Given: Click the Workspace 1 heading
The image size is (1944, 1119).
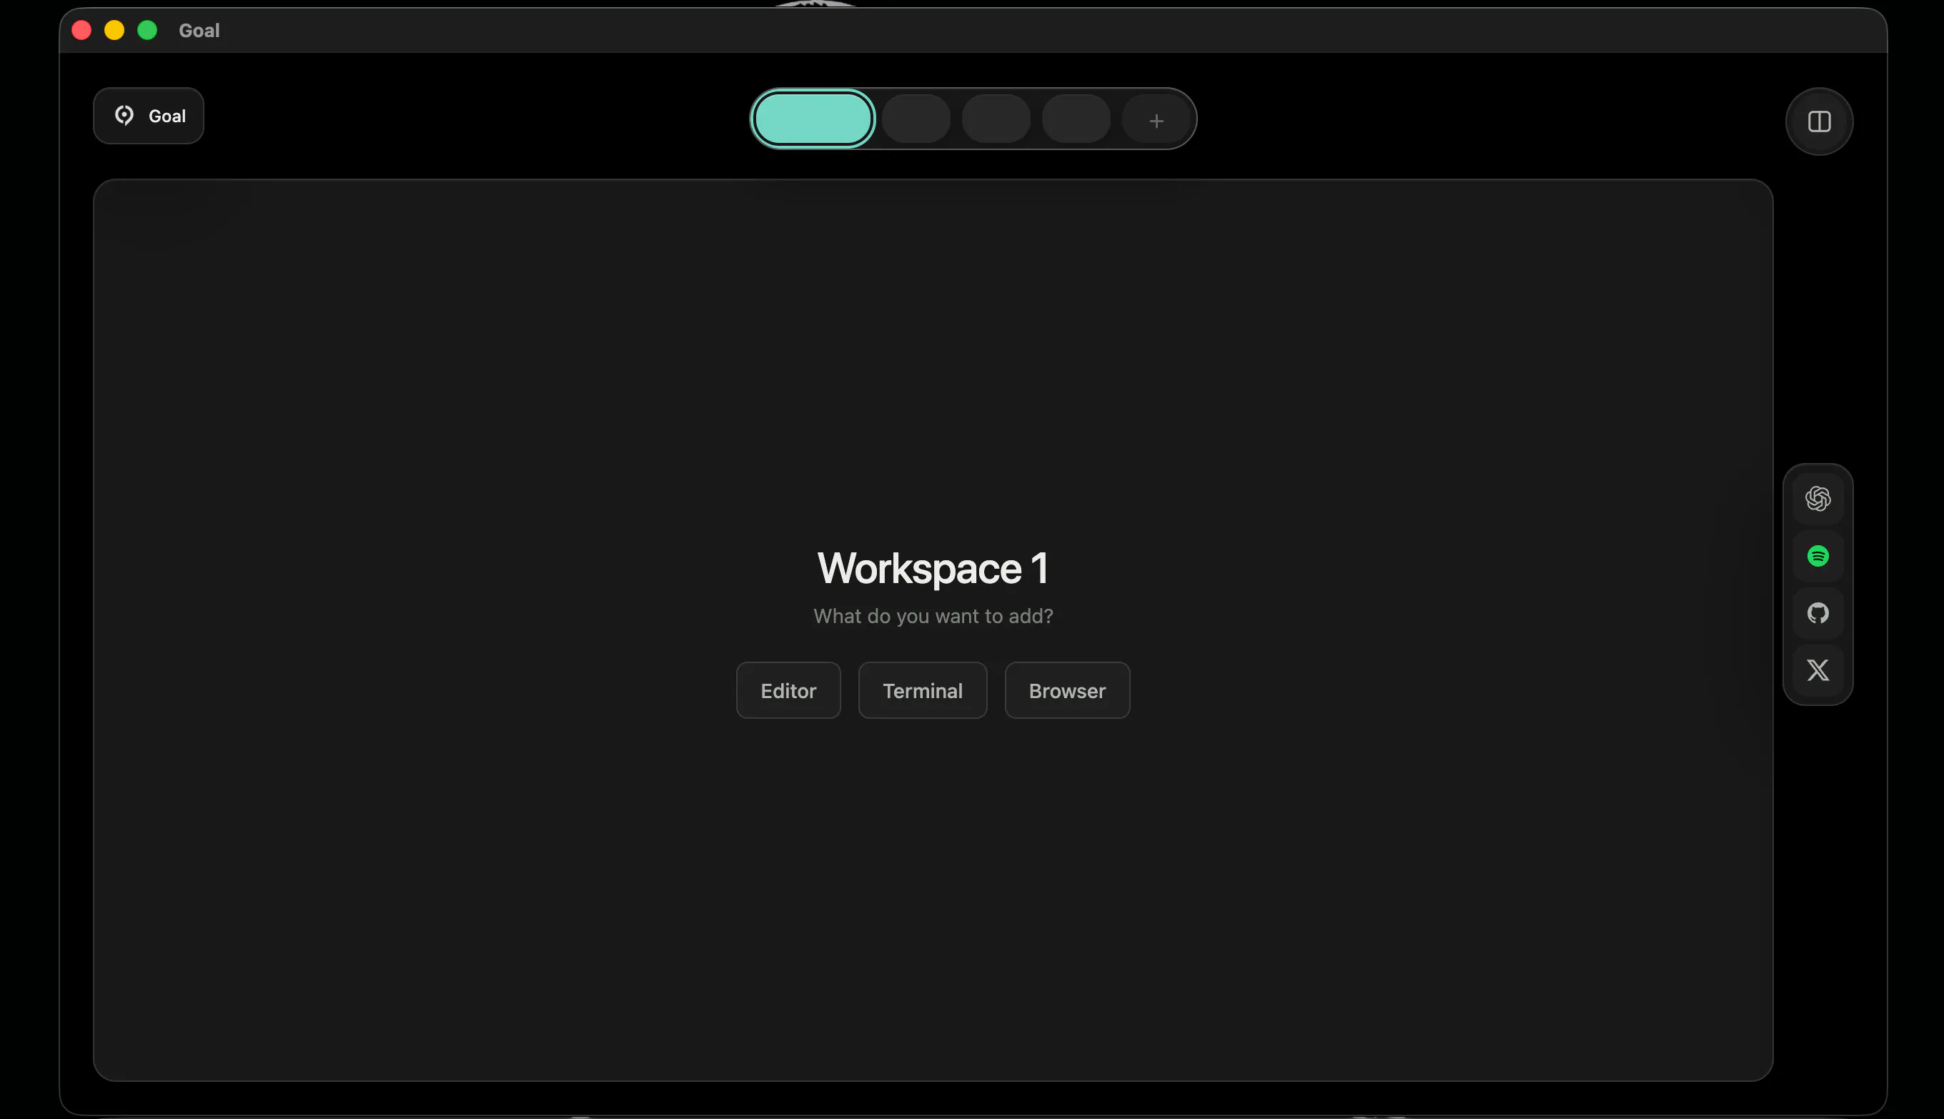Looking at the screenshot, I should pyautogui.click(x=933, y=569).
